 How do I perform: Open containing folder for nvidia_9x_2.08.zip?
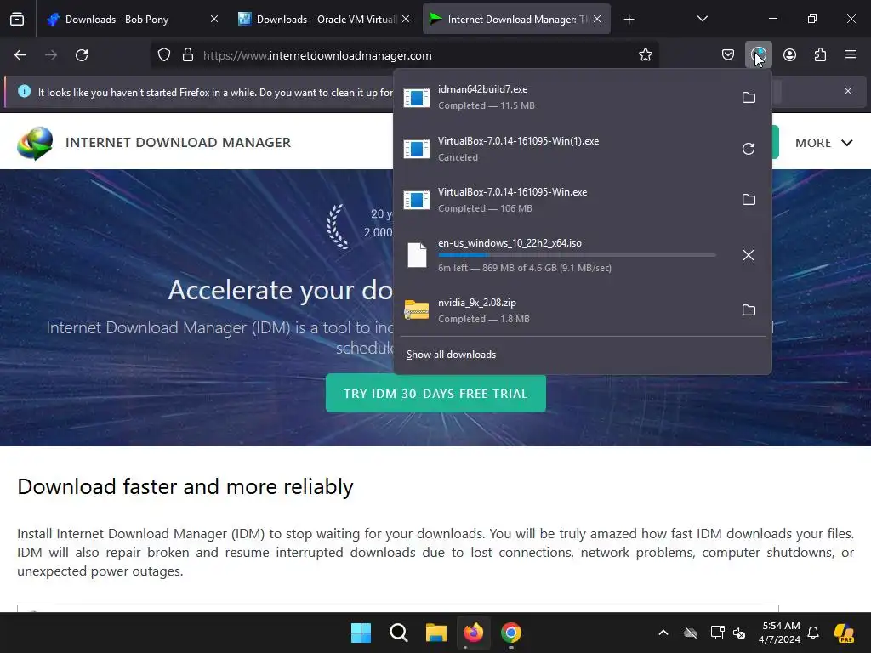point(749,309)
